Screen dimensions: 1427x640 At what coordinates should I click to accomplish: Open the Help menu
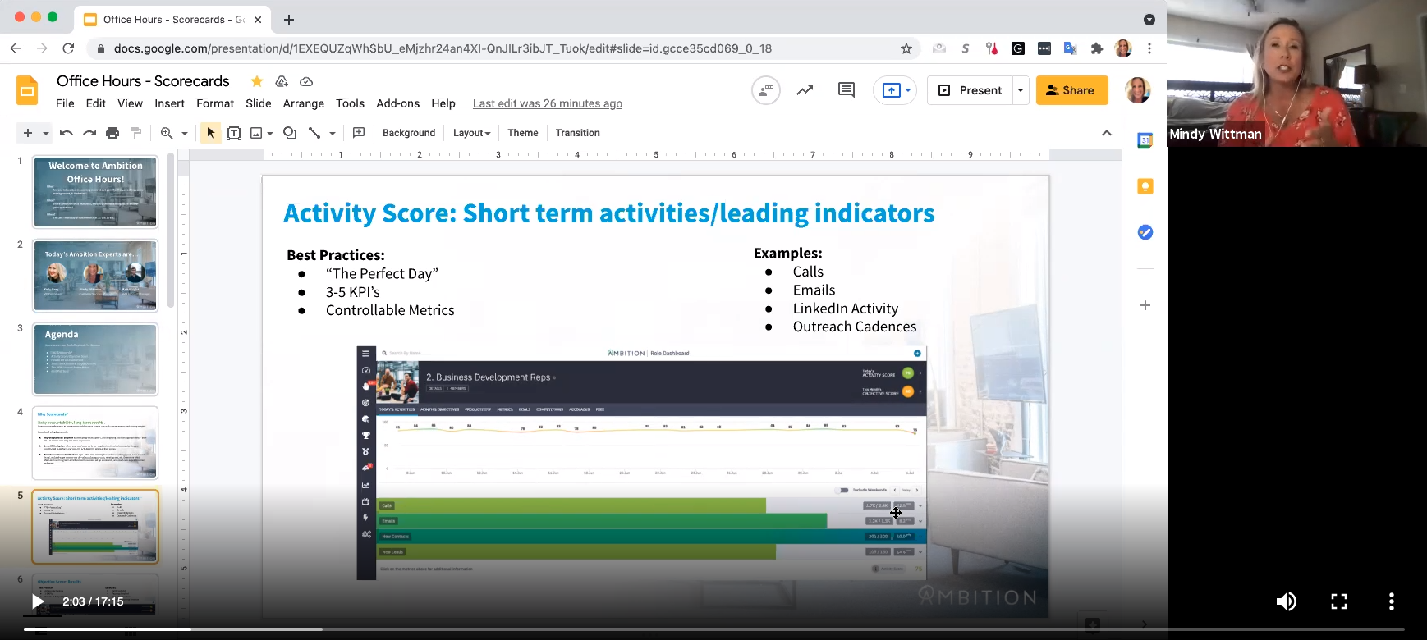(x=443, y=103)
